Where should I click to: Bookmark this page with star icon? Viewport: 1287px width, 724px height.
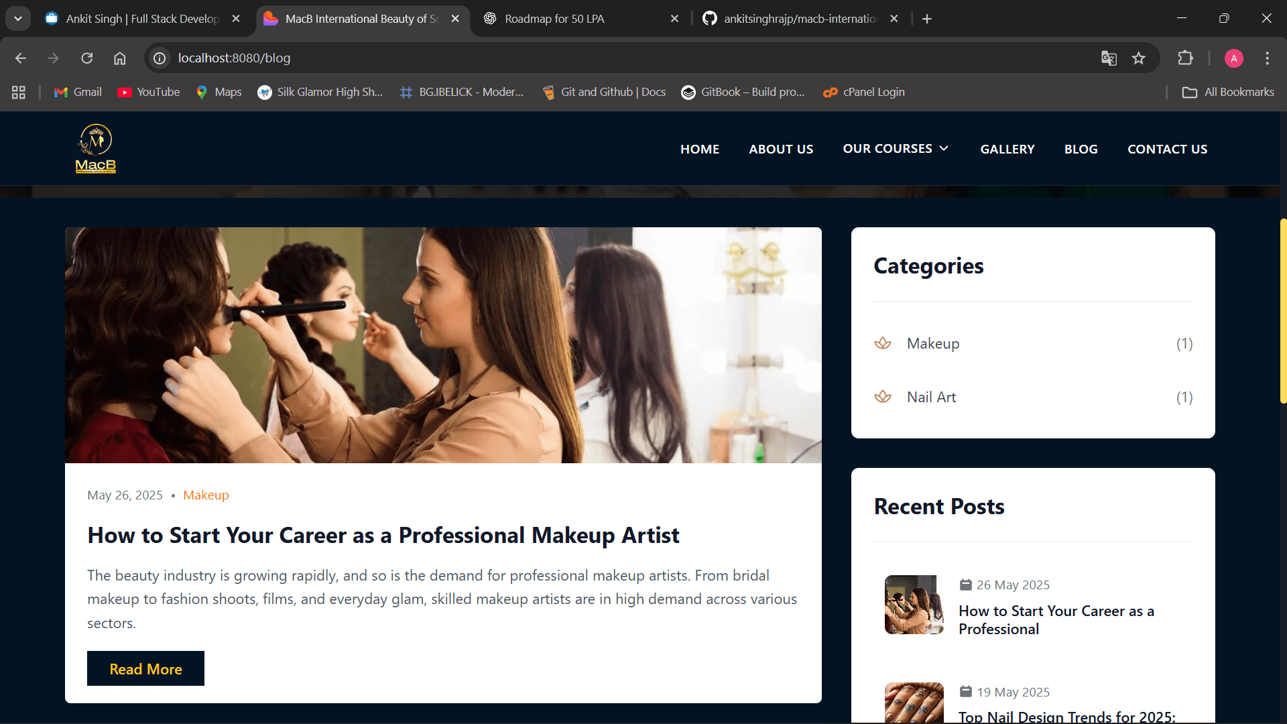tap(1138, 58)
